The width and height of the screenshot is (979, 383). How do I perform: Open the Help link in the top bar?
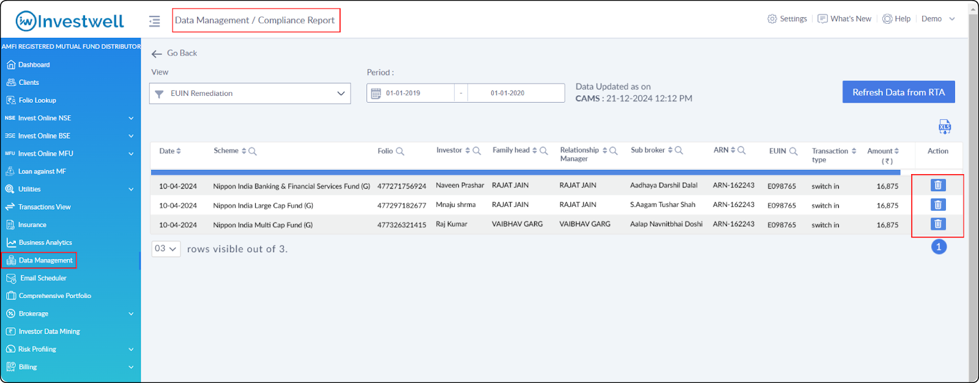(896, 19)
